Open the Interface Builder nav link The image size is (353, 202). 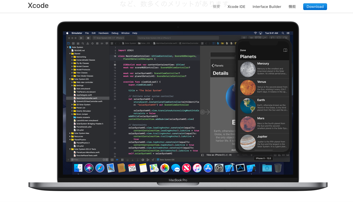click(x=267, y=7)
